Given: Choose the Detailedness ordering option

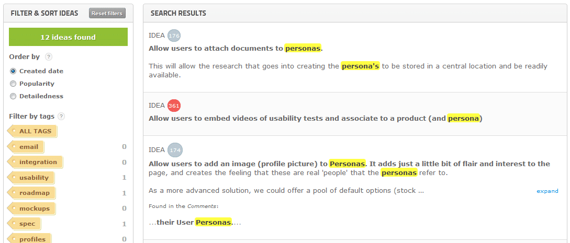Looking at the screenshot, I should (x=13, y=96).
